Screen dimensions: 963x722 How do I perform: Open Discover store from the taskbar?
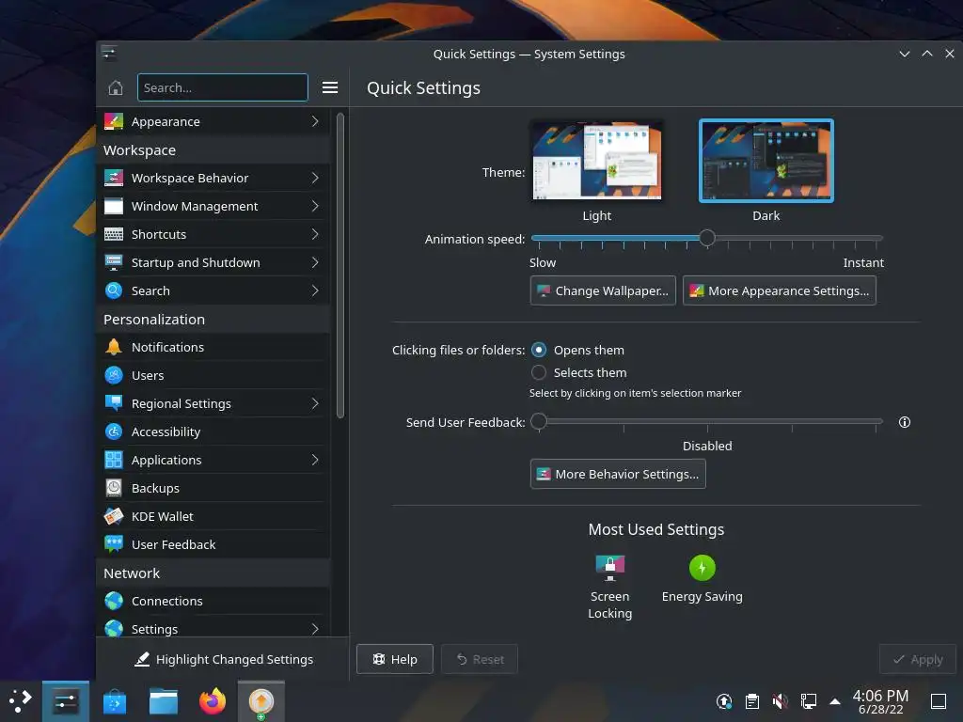pos(114,701)
